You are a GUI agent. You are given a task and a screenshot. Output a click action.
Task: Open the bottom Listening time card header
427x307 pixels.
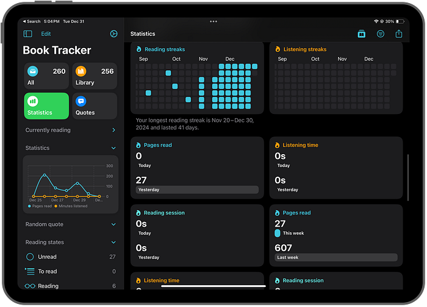point(162,280)
